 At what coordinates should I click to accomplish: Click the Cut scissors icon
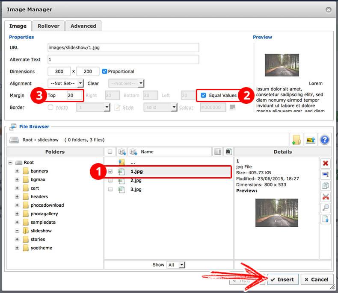click(326, 196)
